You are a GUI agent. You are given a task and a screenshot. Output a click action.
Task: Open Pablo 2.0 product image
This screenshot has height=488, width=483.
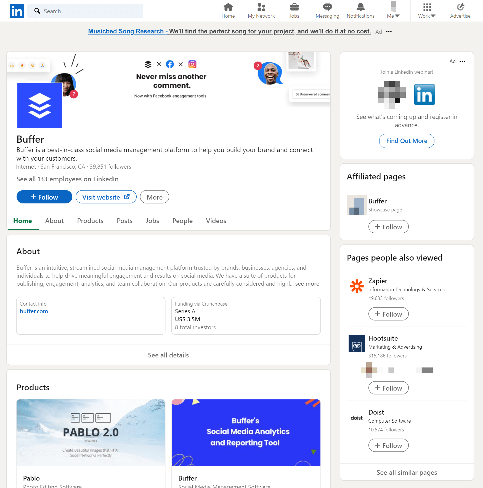click(x=91, y=432)
